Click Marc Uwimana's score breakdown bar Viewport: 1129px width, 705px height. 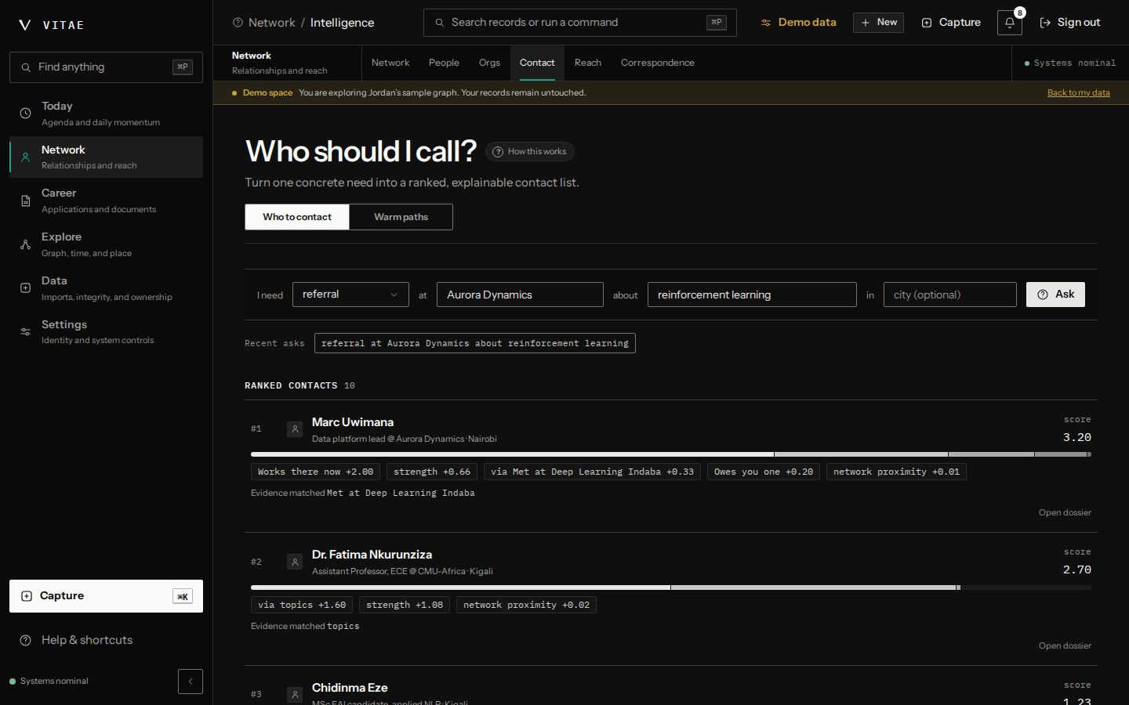[671, 454]
